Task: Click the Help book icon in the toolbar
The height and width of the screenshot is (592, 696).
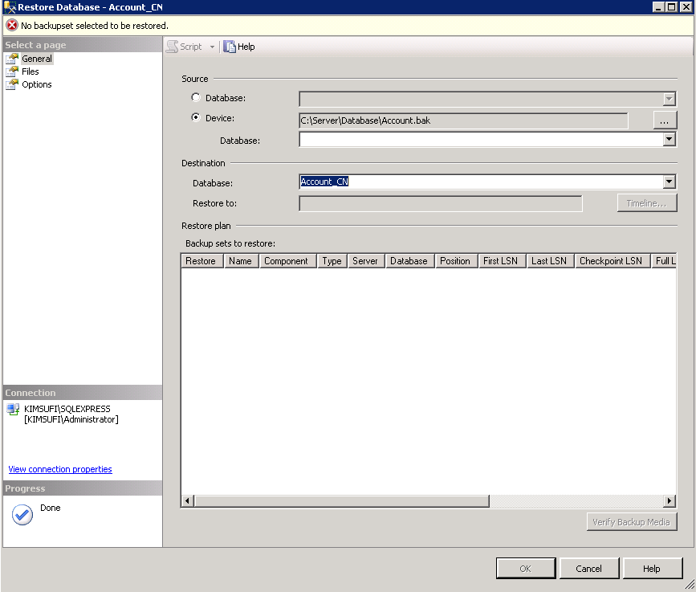Action: tap(229, 47)
